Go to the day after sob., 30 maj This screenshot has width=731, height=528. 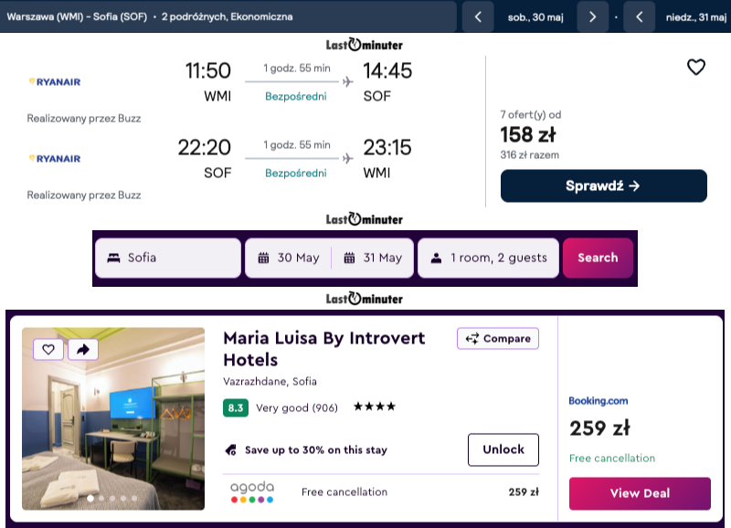point(592,16)
